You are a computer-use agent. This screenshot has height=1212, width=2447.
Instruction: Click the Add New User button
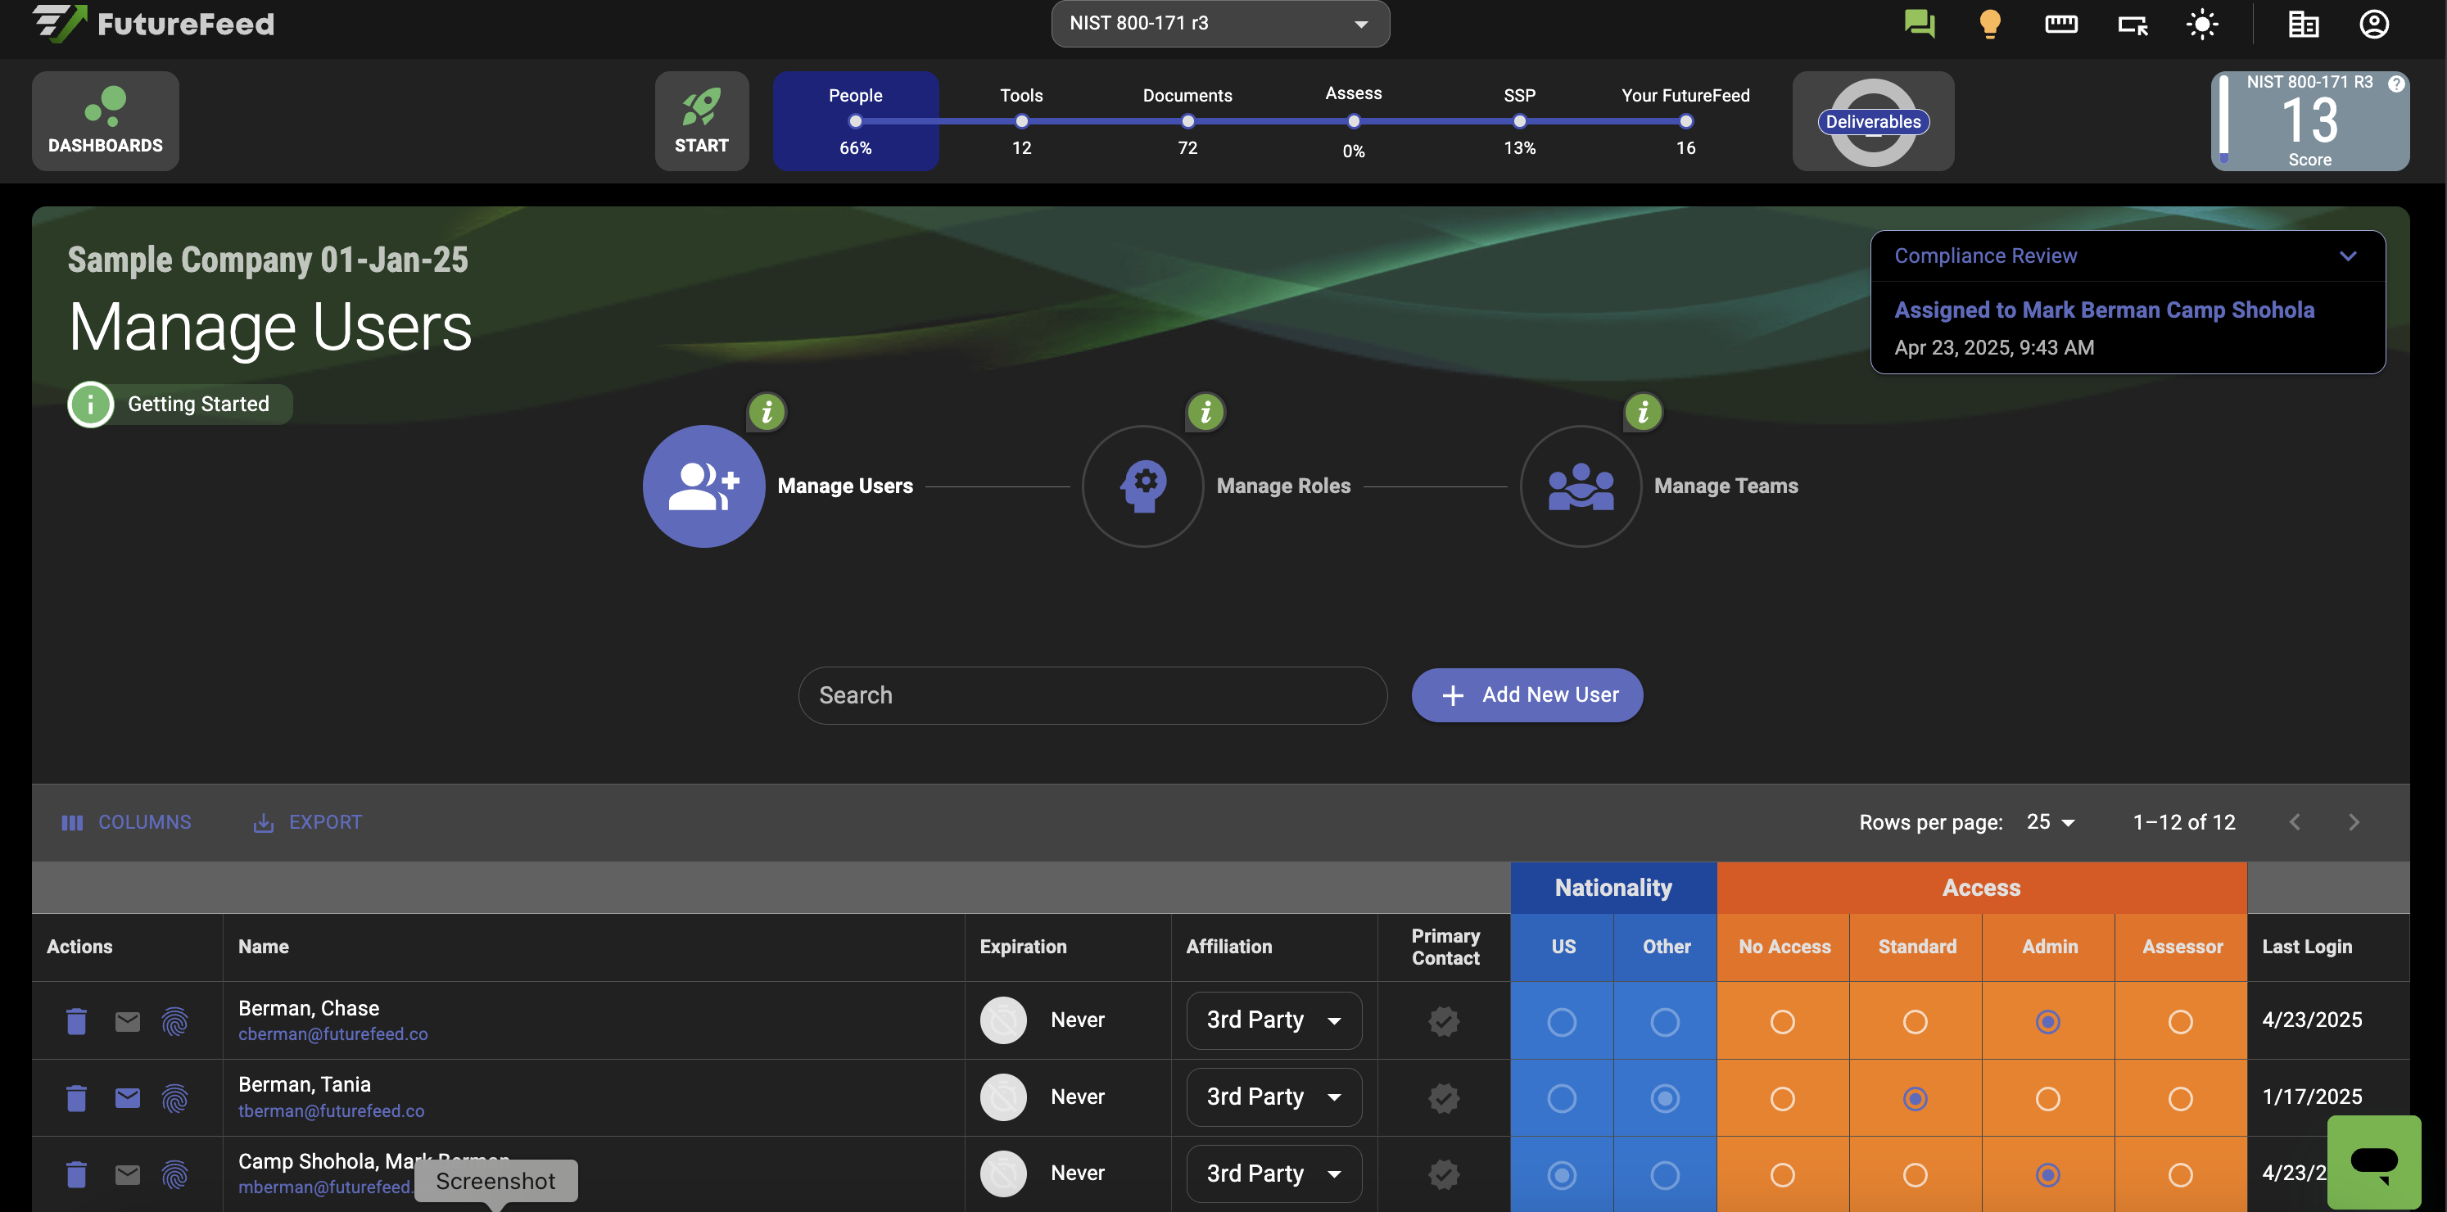1527,695
